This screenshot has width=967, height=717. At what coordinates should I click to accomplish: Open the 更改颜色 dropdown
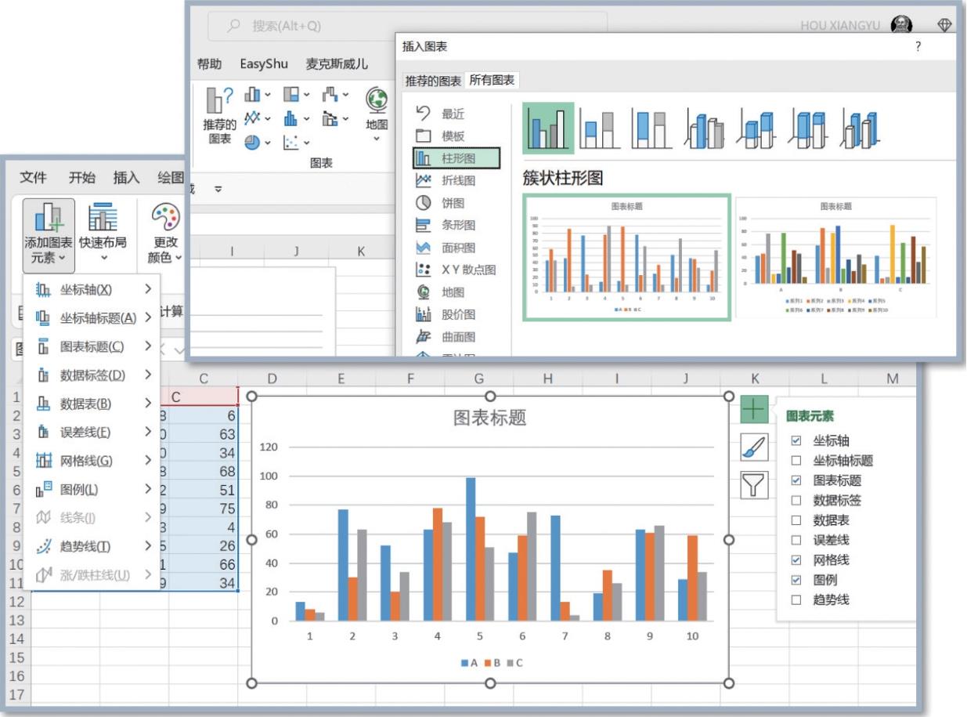(165, 233)
